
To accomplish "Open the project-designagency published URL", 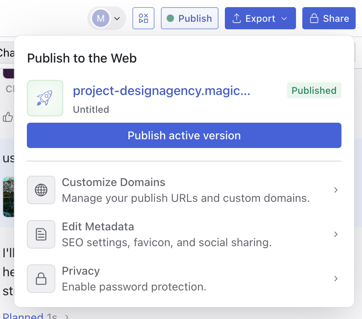I will pyautogui.click(x=162, y=91).
